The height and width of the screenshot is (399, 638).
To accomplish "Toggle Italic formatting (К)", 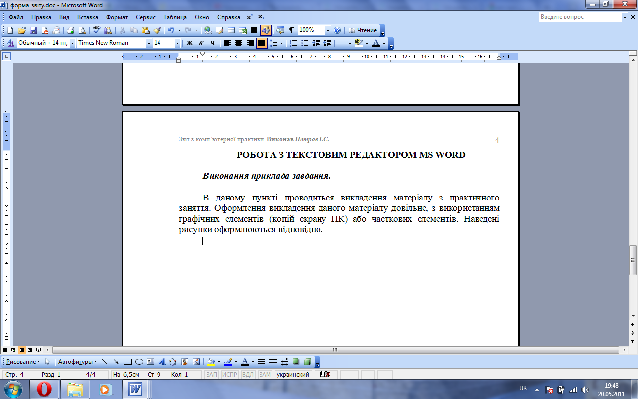I will (201, 43).
